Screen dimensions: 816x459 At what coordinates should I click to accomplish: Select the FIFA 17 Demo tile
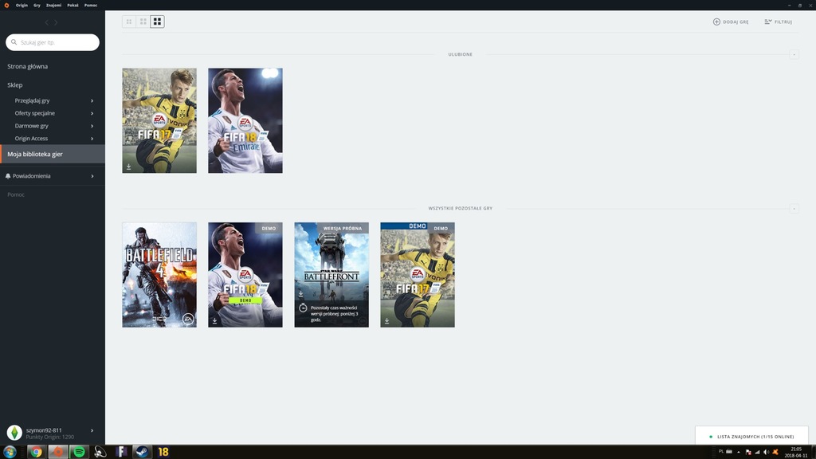[418, 275]
